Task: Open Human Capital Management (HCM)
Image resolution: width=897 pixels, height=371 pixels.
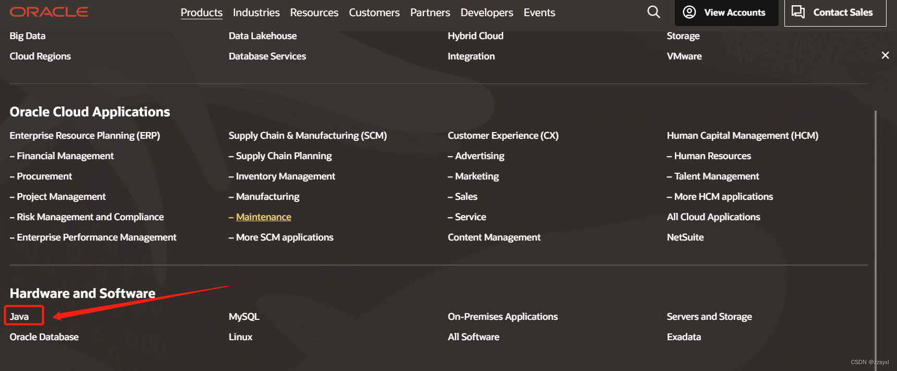Action: point(742,136)
